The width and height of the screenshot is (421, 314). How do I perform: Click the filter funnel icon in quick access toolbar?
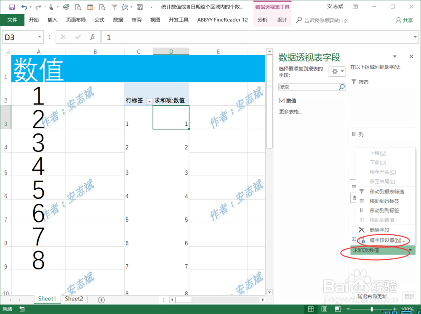click(115, 7)
